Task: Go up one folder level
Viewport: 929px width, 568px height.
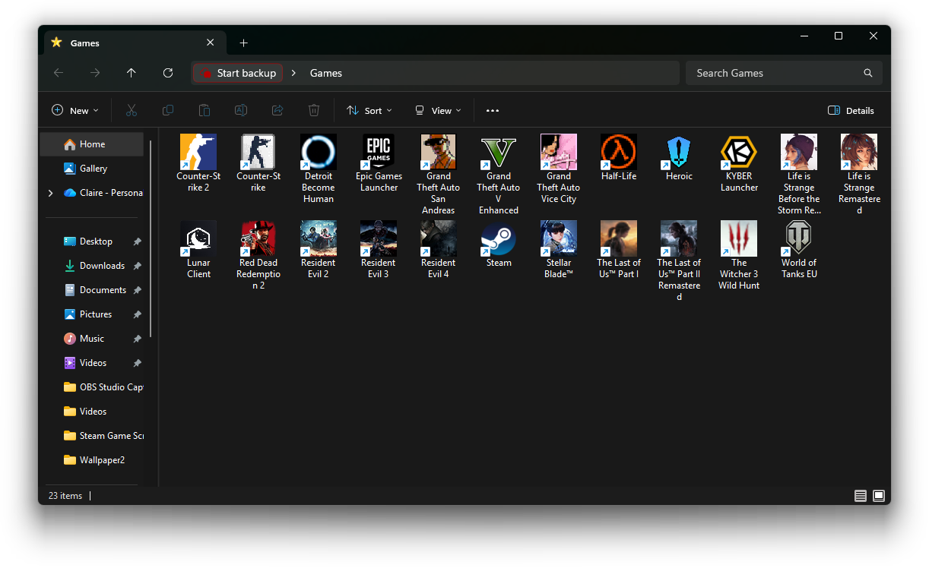Action: pos(132,73)
